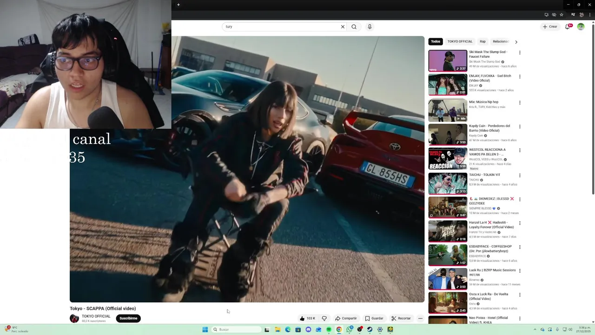This screenshot has height=335, width=595.
Task: Open more actions under the video
Action: [420, 318]
